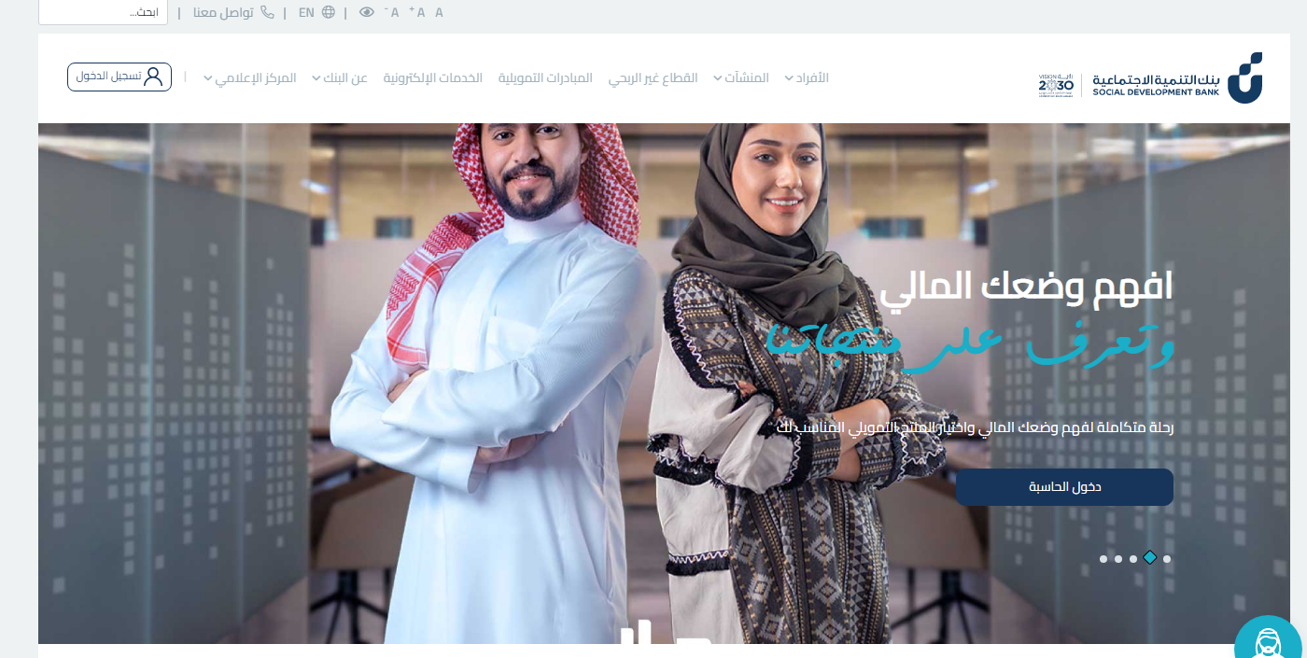
Task: Select the active diamond carousel indicator
Action: pos(1150,558)
